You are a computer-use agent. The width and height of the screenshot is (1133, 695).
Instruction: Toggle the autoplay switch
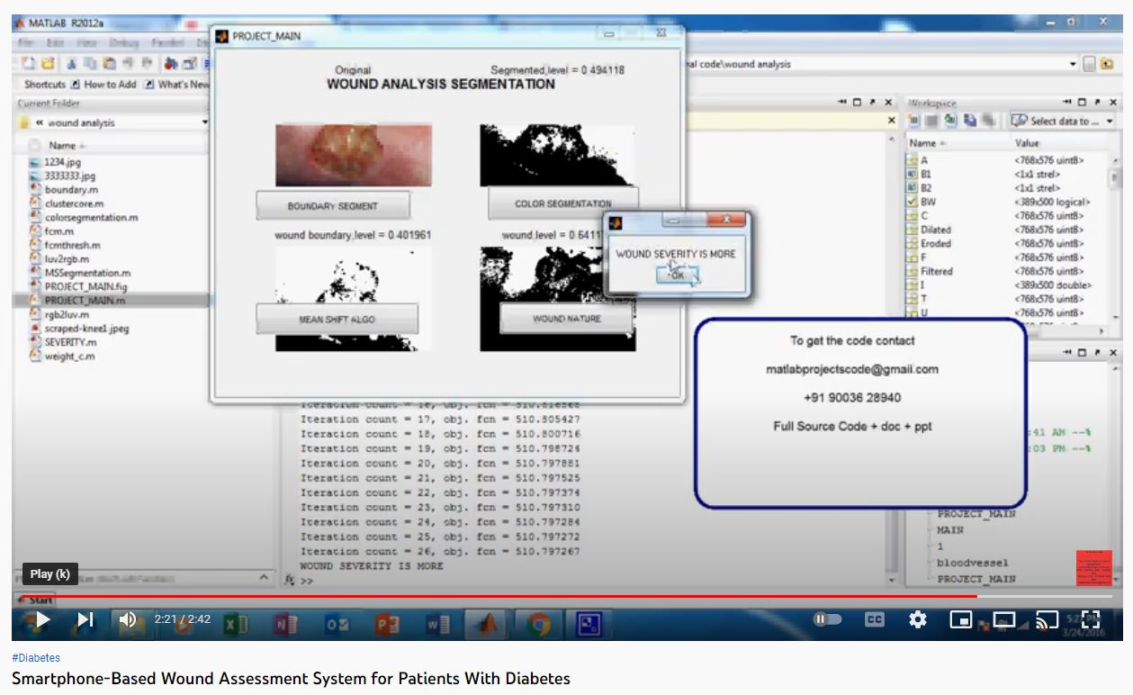click(x=827, y=619)
